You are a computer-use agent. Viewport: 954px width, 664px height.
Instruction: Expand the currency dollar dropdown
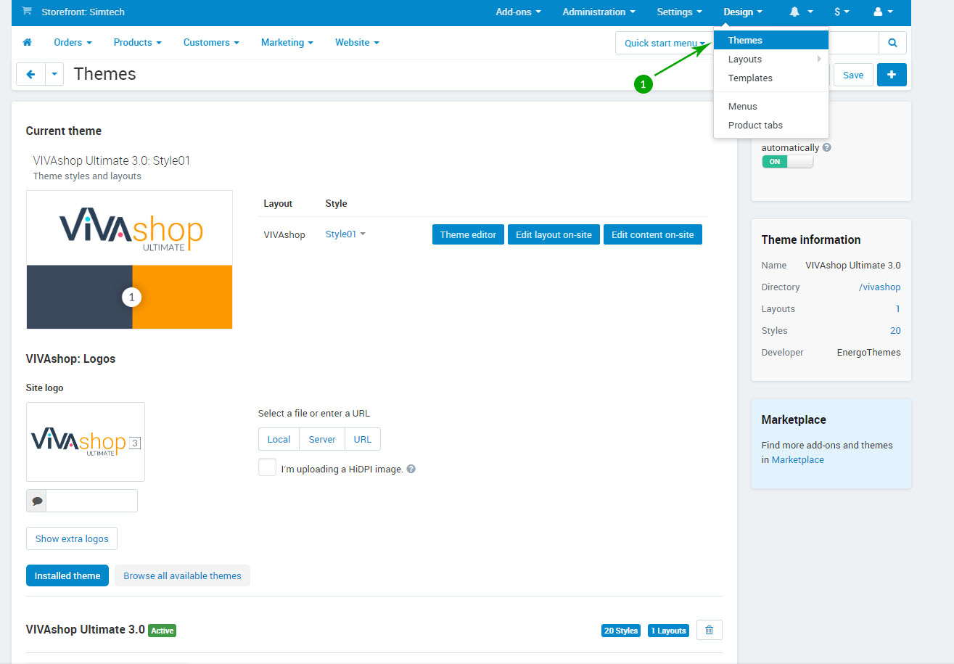[842, 12]
